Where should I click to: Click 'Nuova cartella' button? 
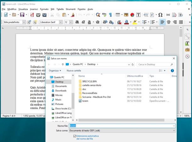tap(74, 71)
